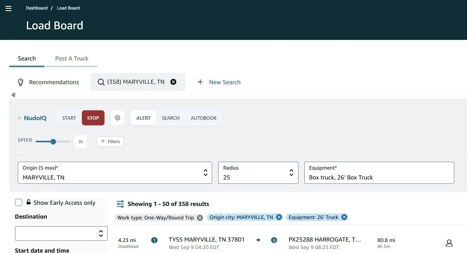Switch NudoIQ to SEARCH mode

(171, 118)
